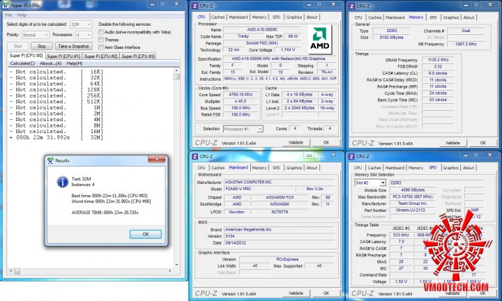This screenshot has width=502, height=301.
Task: Open CPU tab in the Mainboard tab window
Action: click(x=201, y=168)
